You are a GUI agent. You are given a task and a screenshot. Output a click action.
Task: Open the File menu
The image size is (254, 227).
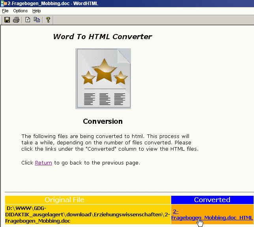[x=5, y=11]
